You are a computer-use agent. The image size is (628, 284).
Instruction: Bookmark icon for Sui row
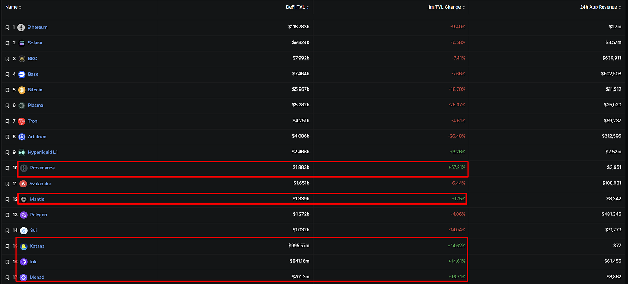pyautogui.click(x=7, y=231)
